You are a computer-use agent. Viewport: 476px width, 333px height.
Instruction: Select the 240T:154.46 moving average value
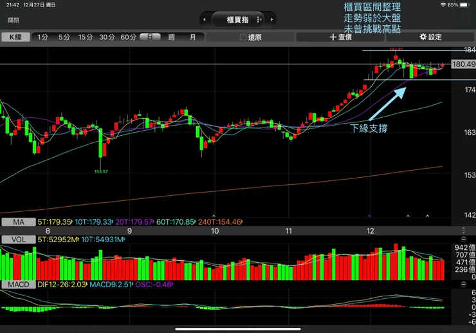coord(220,222)
